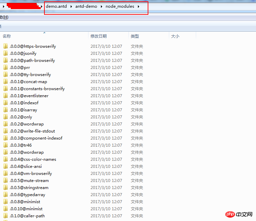256x221 pixels.
Task: Click folder icon of .0.0.0@https-browserify
Action: 5,46
